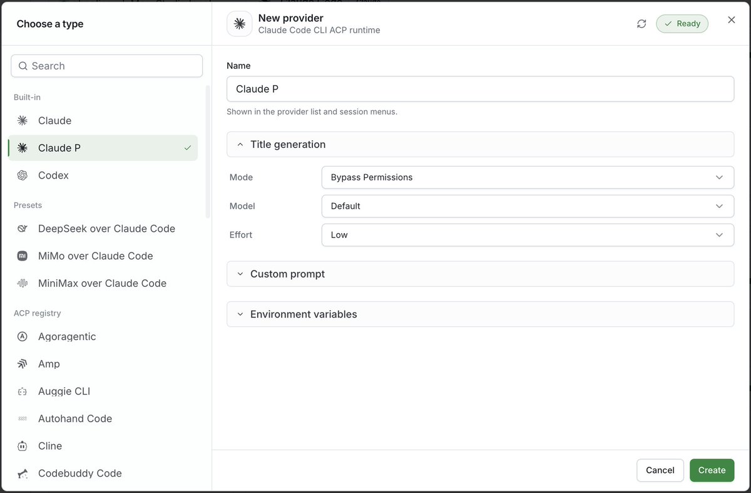This screenshot has width=751, height=493.
Task: Select Amp from the ACP registry
Action: click(x=103, y=364)
